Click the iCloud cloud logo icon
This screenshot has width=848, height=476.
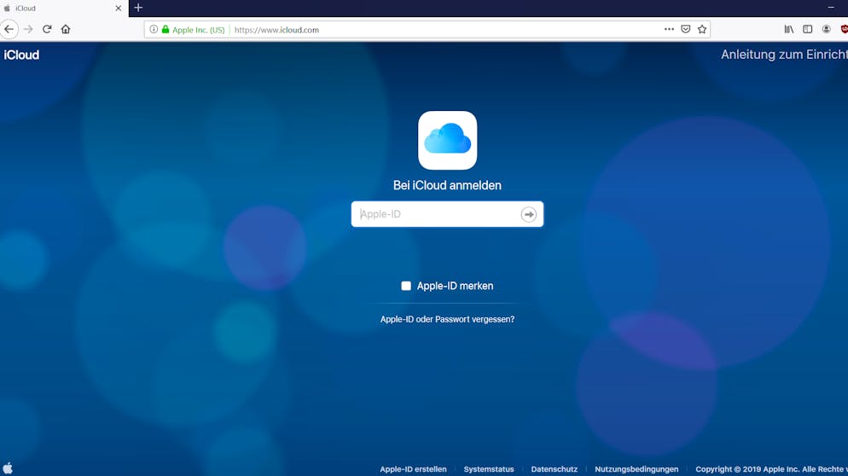coord(447,140)
